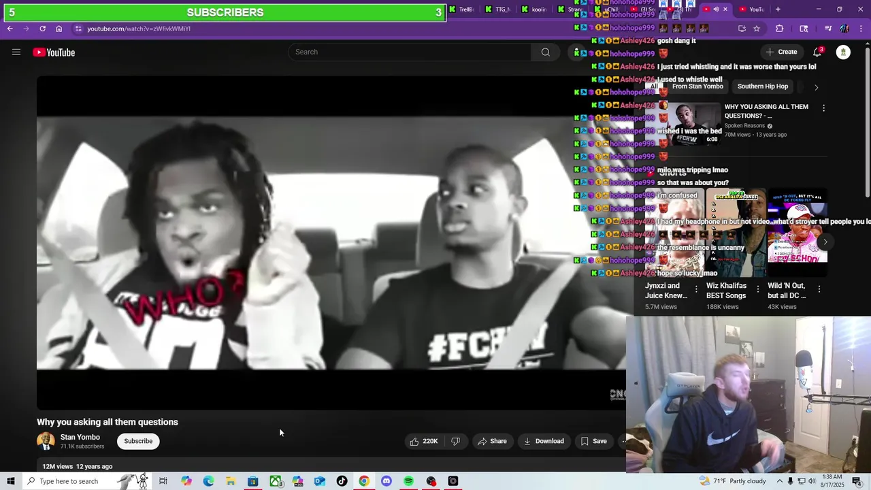Select the Southern Hip Hop filter chip
Viewport: 871px width, 490px height.
tap(762, 86)
